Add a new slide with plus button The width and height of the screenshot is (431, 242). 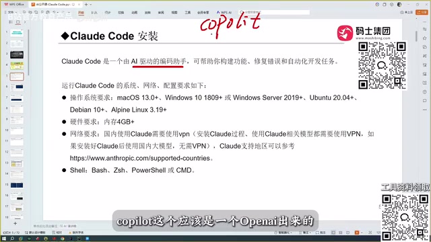(x=15, y=224)
